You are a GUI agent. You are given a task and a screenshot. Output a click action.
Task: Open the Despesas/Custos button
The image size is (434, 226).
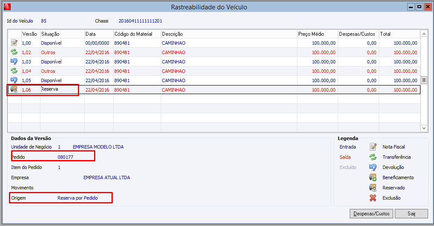[371, 214]
